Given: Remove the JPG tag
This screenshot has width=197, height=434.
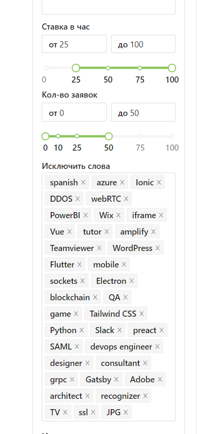Looking at the screenshot, I should (126, 412).
